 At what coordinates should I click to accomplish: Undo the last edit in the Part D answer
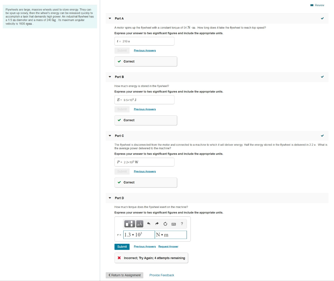tap(149, 224)
